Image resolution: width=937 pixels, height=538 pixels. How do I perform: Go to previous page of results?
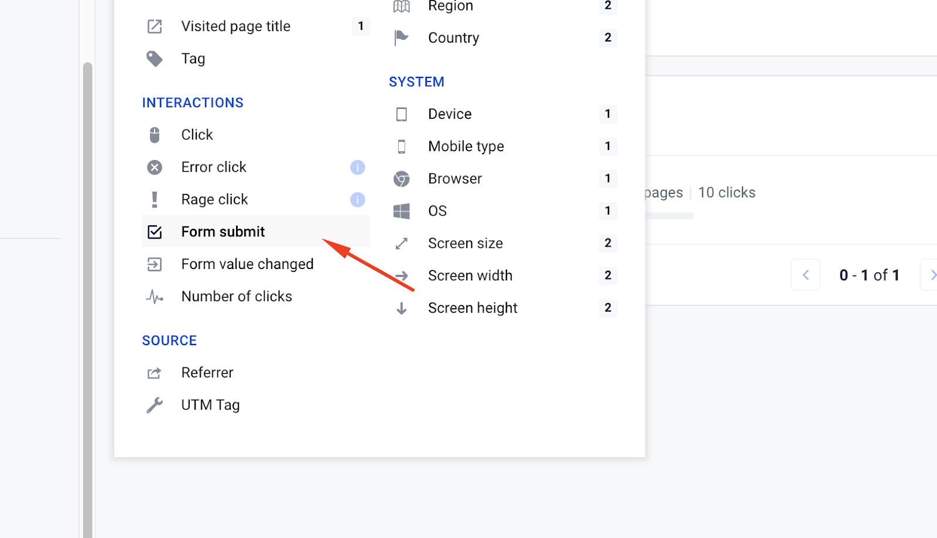click(x=805, y=275)
